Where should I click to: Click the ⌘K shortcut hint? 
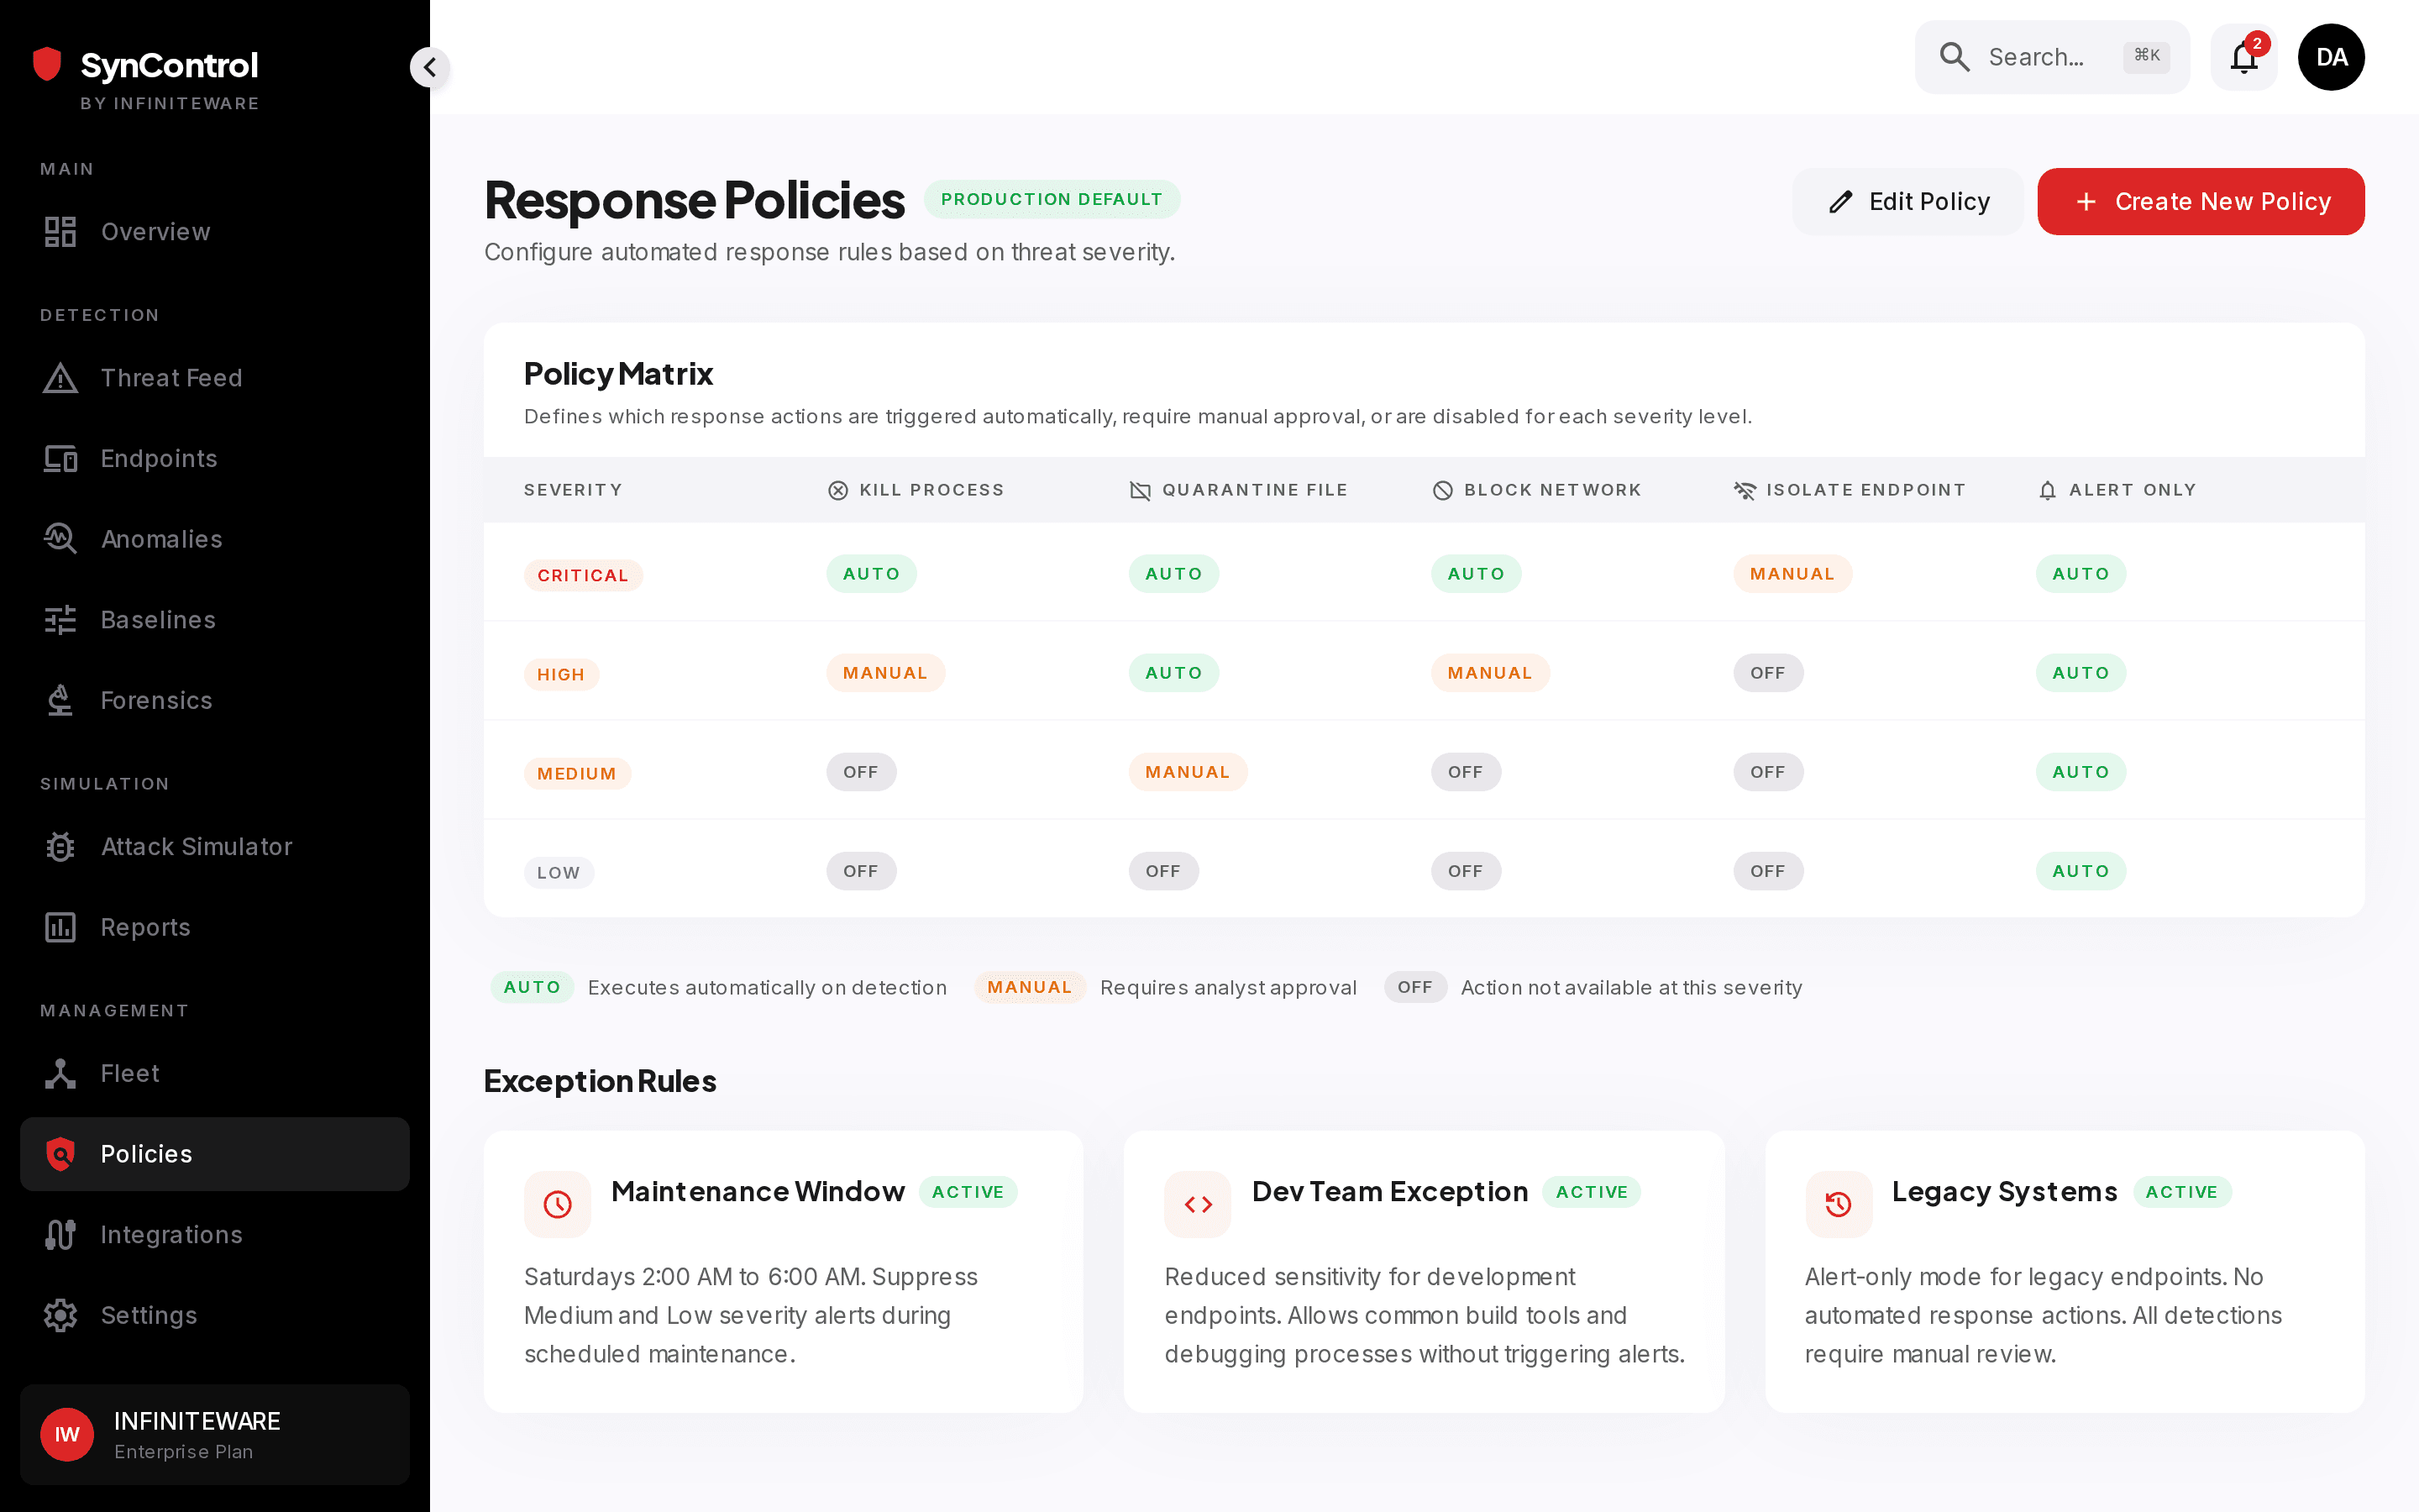click(2146, 56)
